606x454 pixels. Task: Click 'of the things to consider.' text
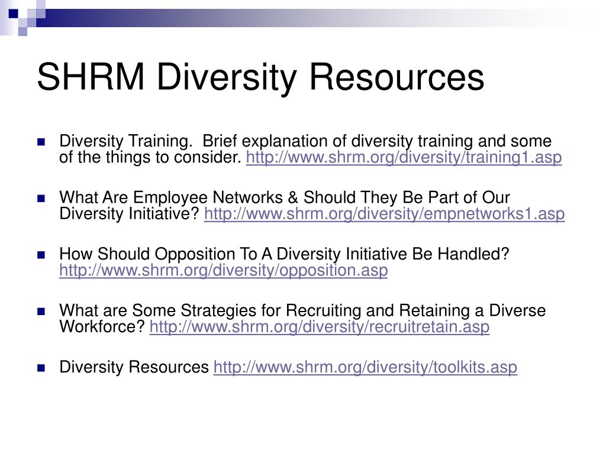tap(150, 157)
